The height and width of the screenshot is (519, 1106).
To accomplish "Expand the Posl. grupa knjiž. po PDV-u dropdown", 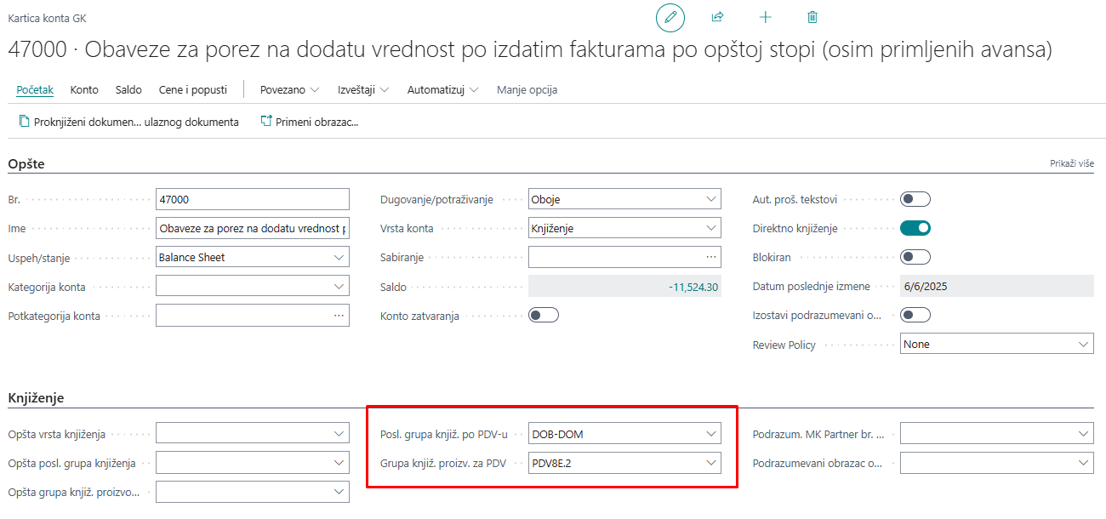I will click(x=711, y=432).
